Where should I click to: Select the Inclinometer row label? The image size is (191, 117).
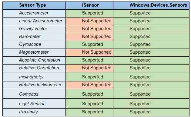tap(32, 77)
